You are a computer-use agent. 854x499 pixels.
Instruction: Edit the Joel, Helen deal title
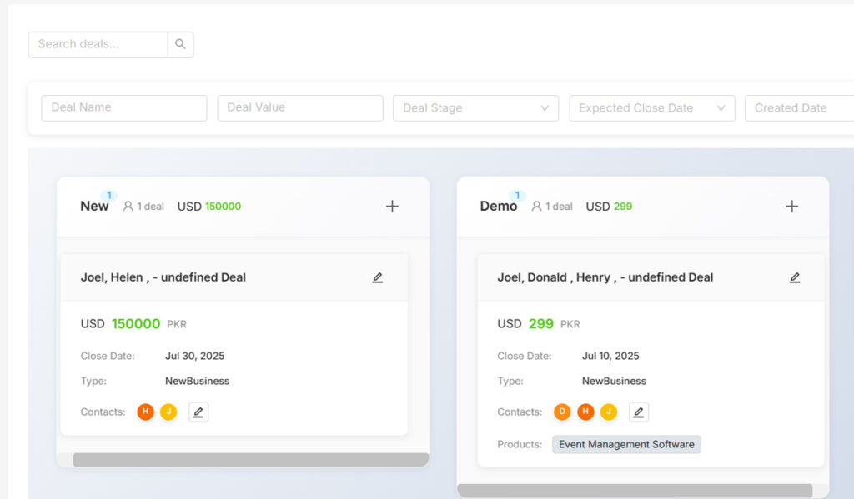(x=378, y=278)
